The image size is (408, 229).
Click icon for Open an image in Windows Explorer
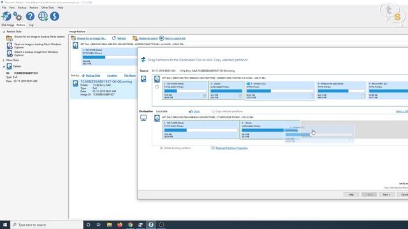click(10, 46)
